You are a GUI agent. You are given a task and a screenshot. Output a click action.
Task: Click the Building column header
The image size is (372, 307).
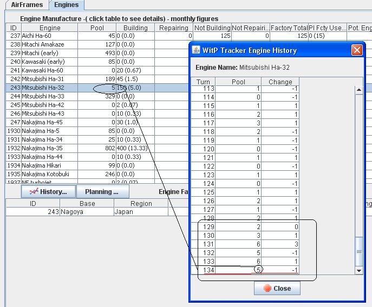(x=135, y=28)
